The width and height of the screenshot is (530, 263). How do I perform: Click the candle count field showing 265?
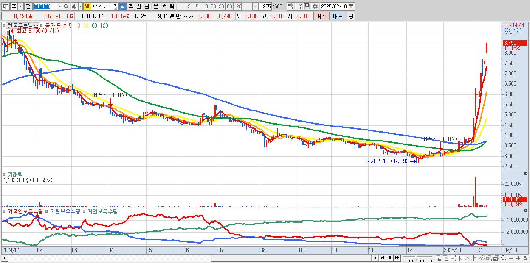click(x=265, y=7)
